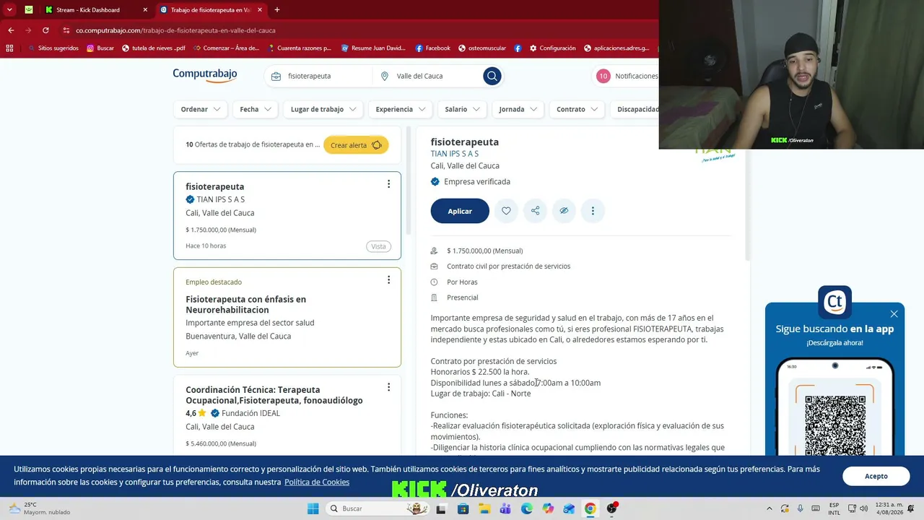Open a new browser tab

[276, 10]
